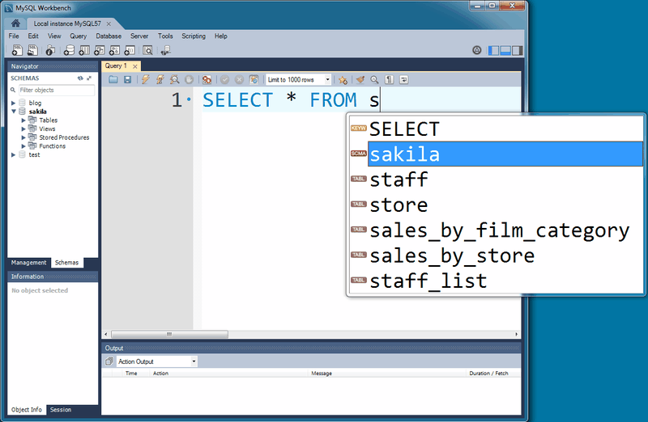This screenshot has width=648, height=422.
Task: Toggle the bottom output panel visibility
Action: point(505,50)
